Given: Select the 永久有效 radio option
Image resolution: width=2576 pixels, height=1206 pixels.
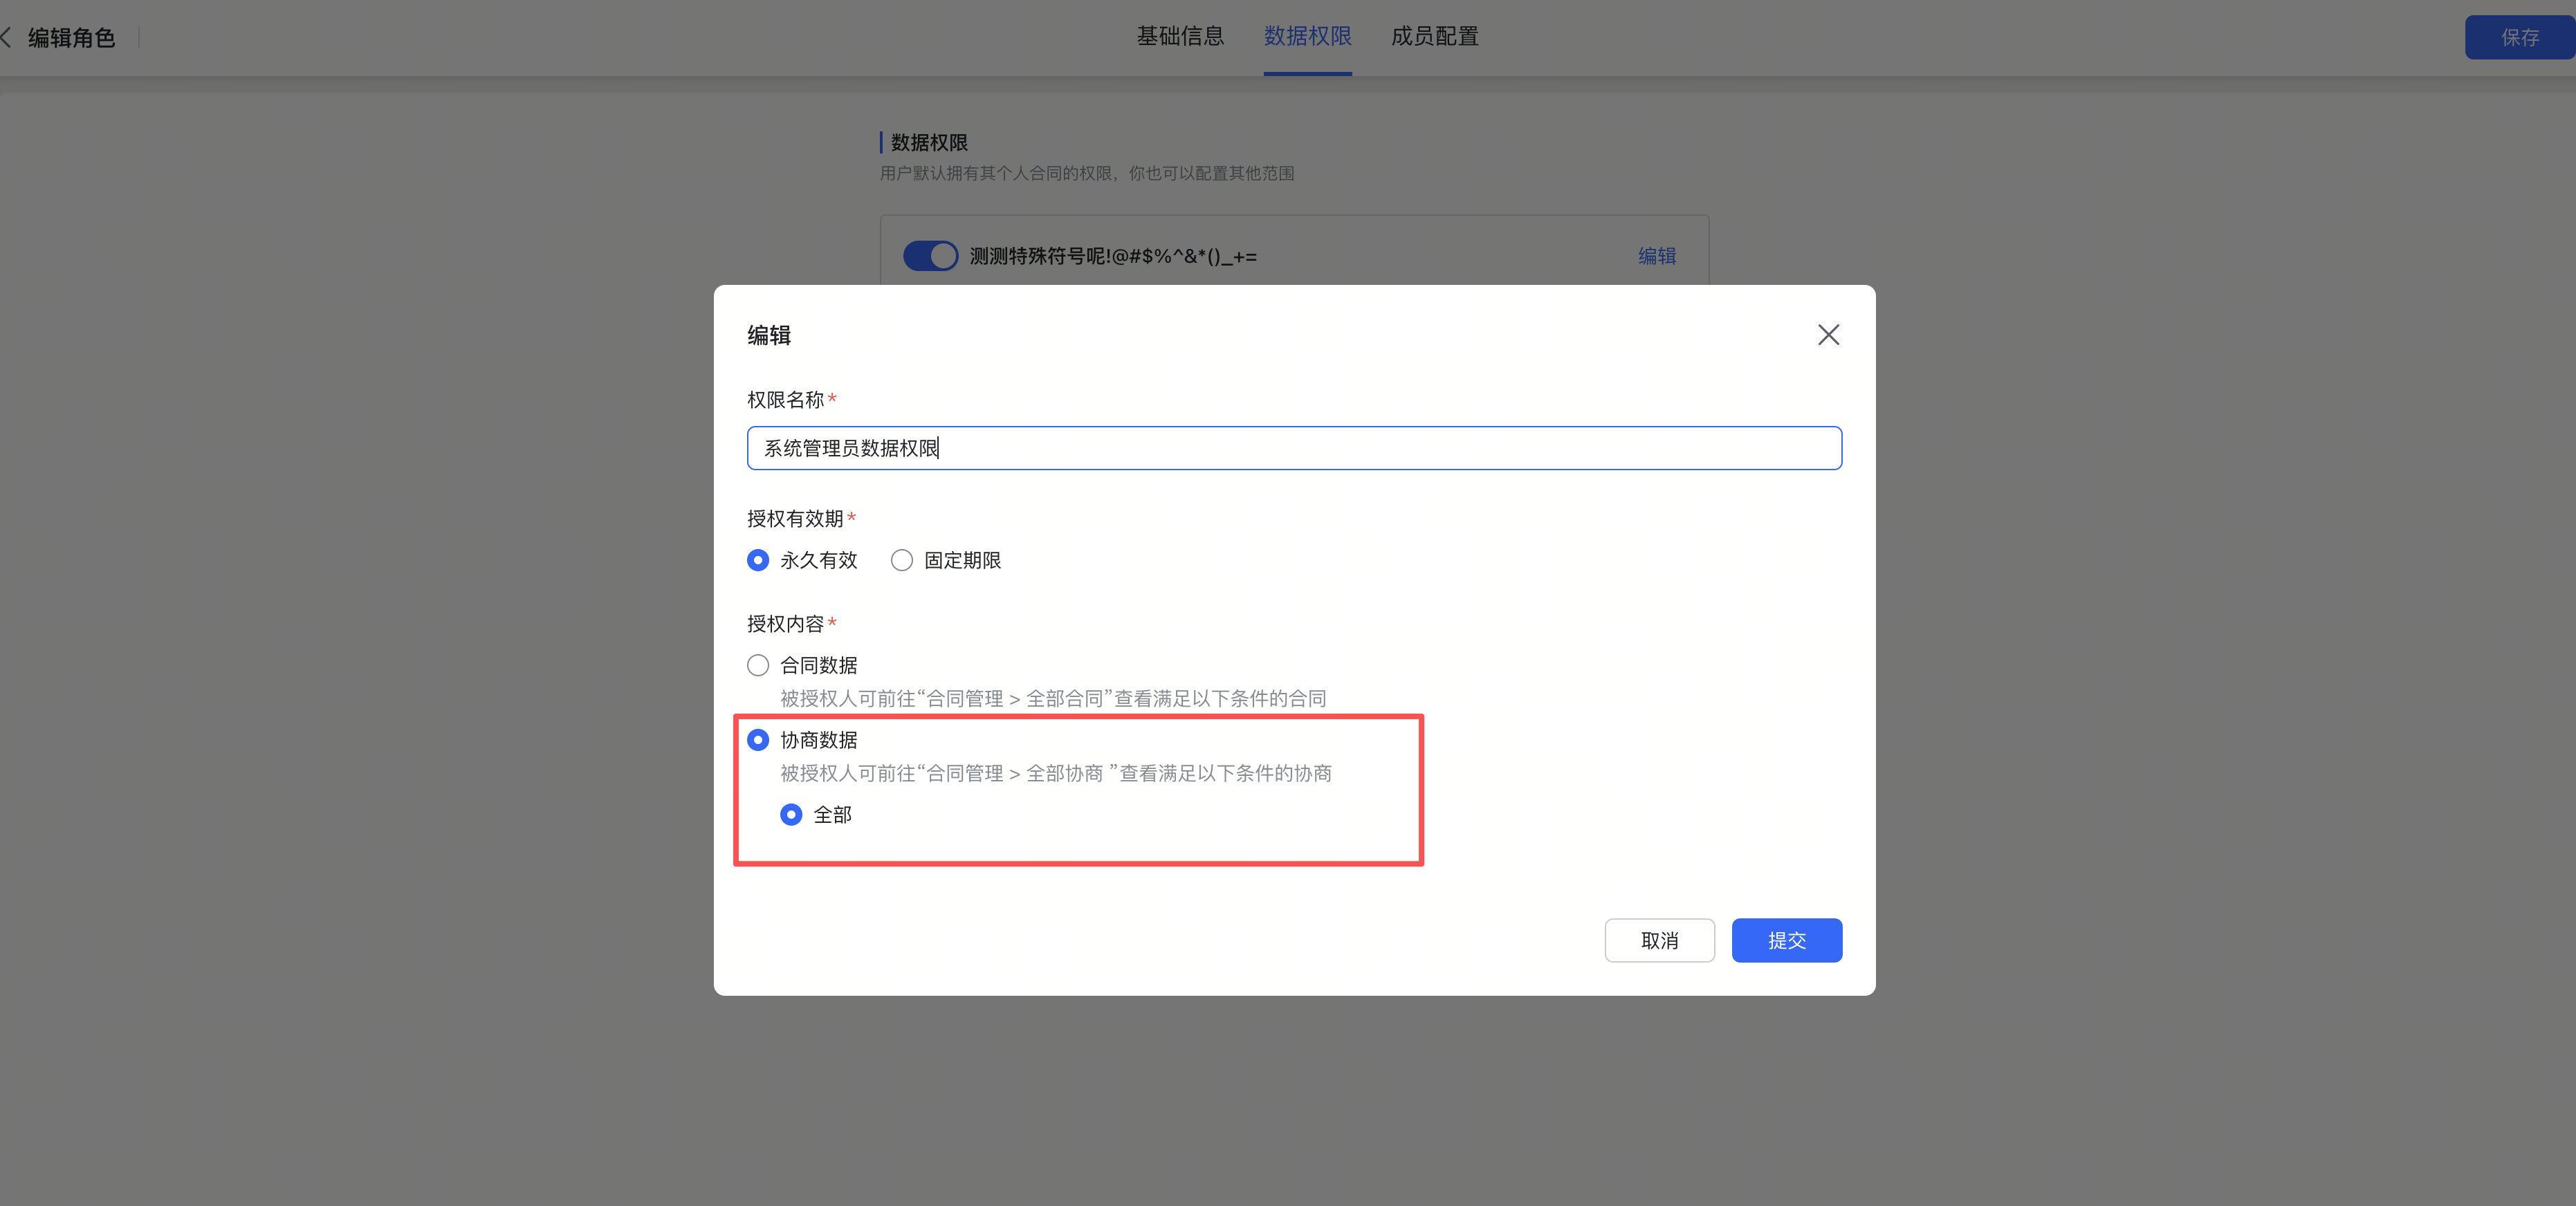Looking at the screenshot, I should pos(757,560).
